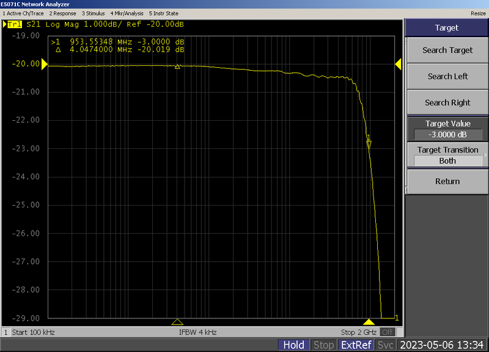Select the Tr1 trace label
This screenshot has height=352, width=489.
coord(12,24)
